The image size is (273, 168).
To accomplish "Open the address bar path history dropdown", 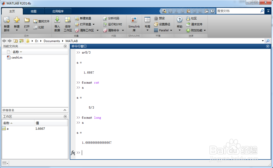I will point(263,41).
